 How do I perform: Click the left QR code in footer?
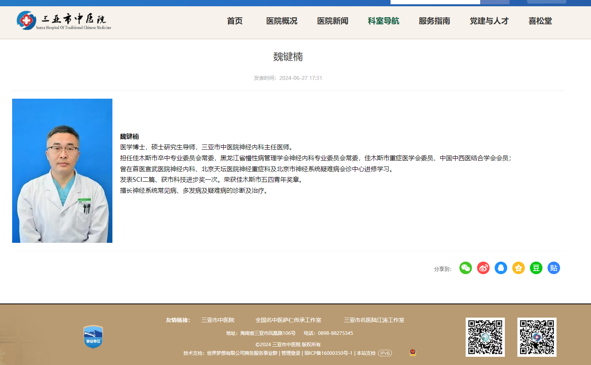click(x=485, y=337)
